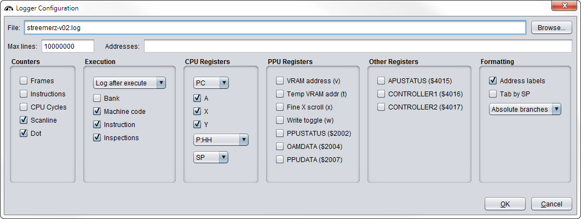581x219 pixels.
Task: Click the Cancel button
Action: pos(551,204)
